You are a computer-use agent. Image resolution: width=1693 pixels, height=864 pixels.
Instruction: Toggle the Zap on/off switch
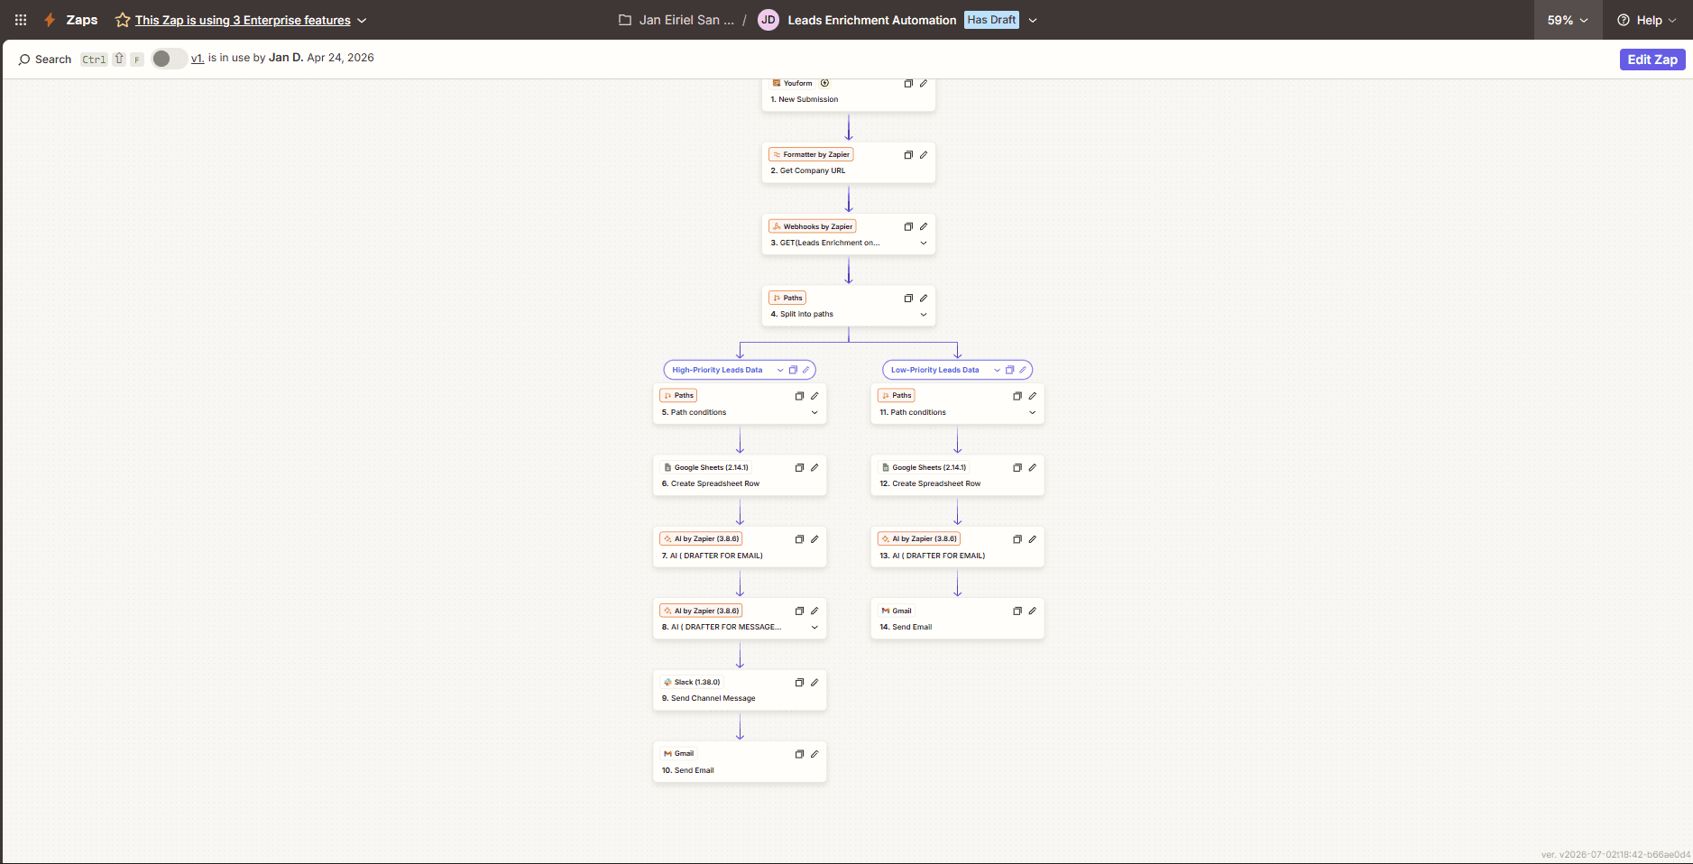[169, 59]
